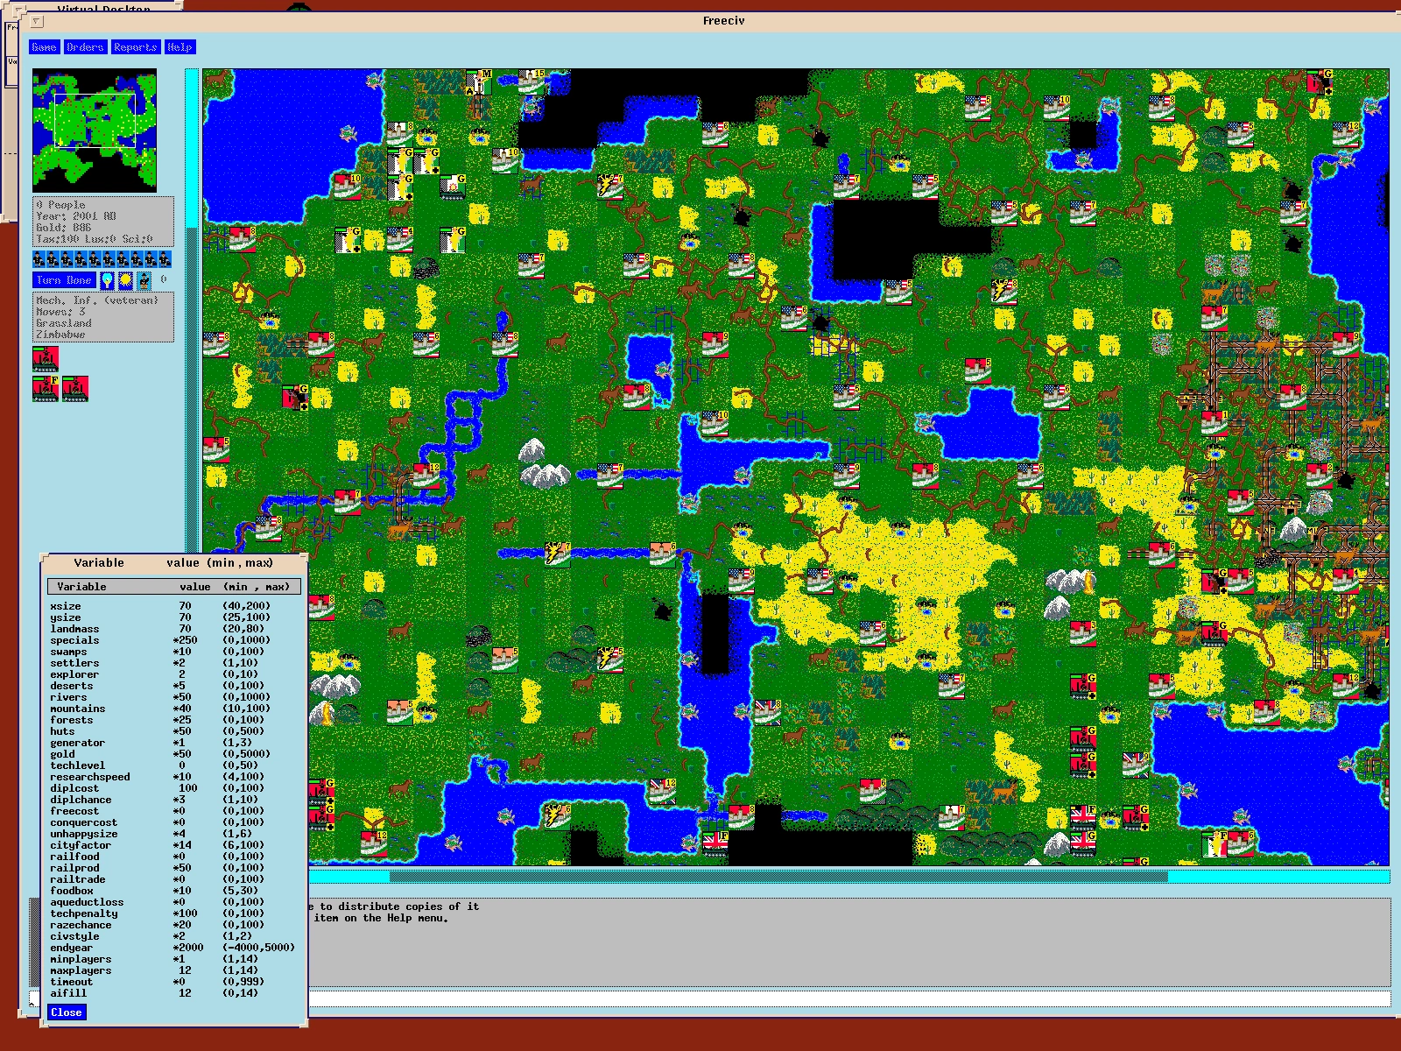
Task: Select the mountains variable row
Action: click(173, 709)
